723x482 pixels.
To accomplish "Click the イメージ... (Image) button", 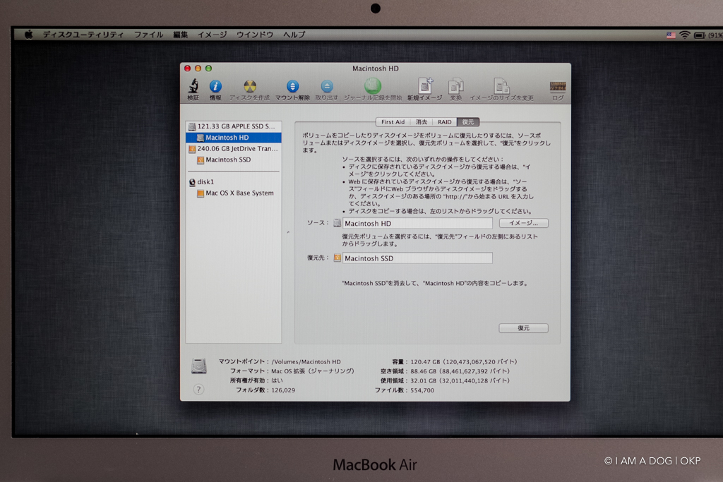I will pos(523,223).
